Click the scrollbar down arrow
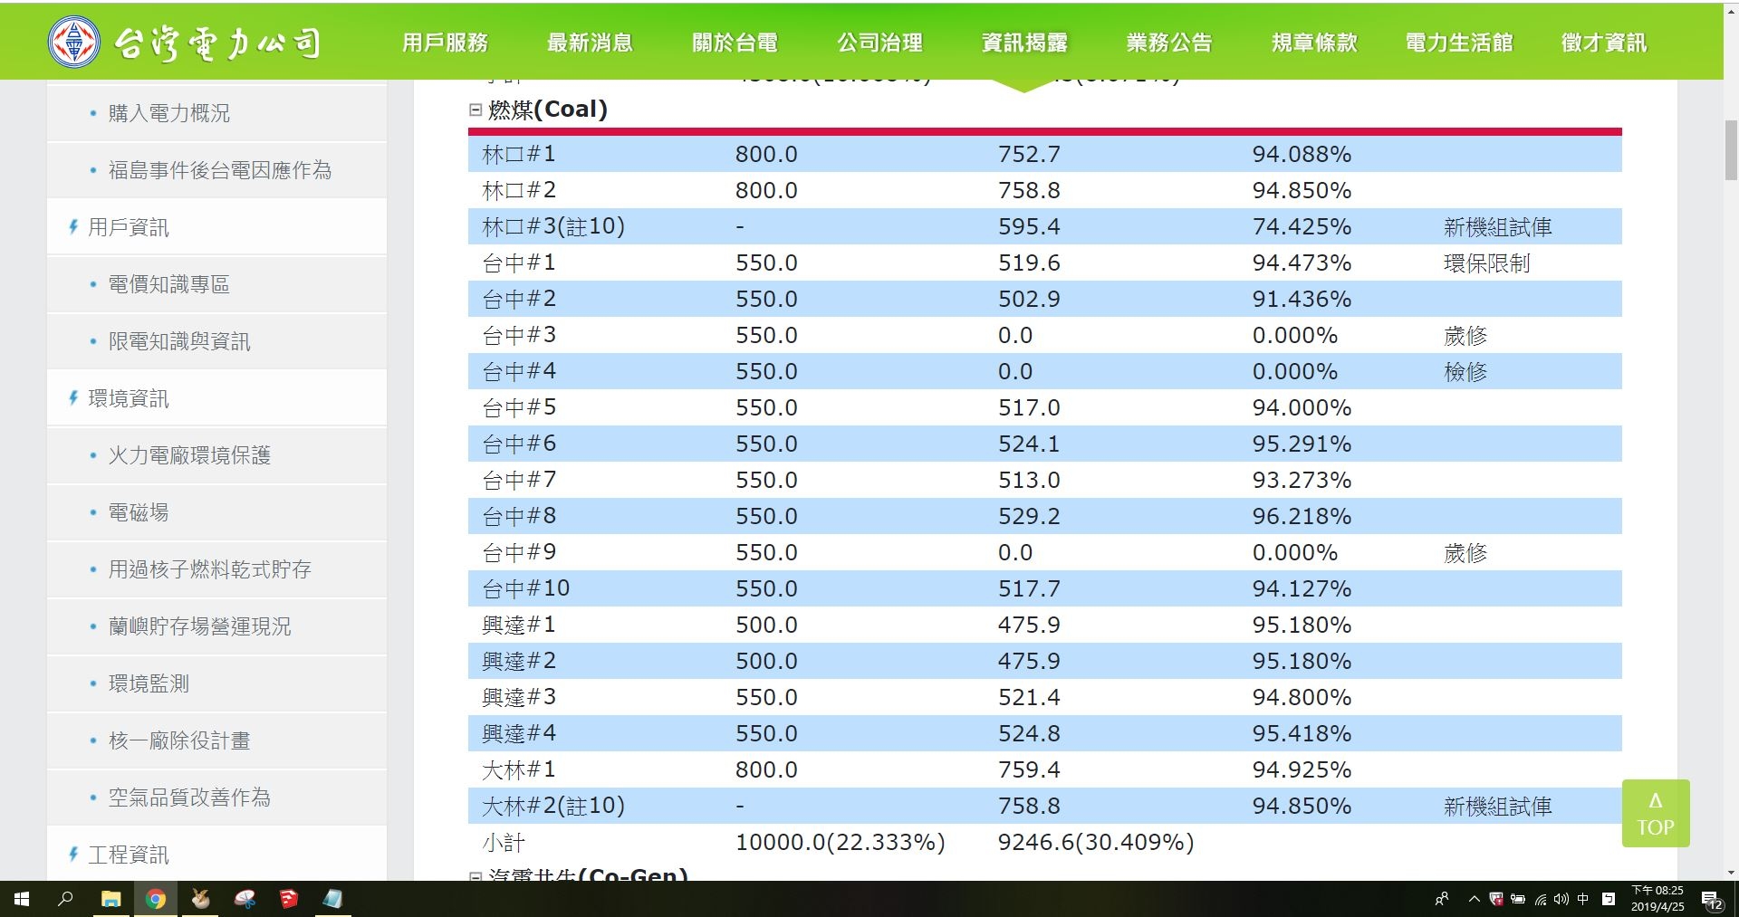This screenshot has width=1739, height=917. tap(1731, 873)
